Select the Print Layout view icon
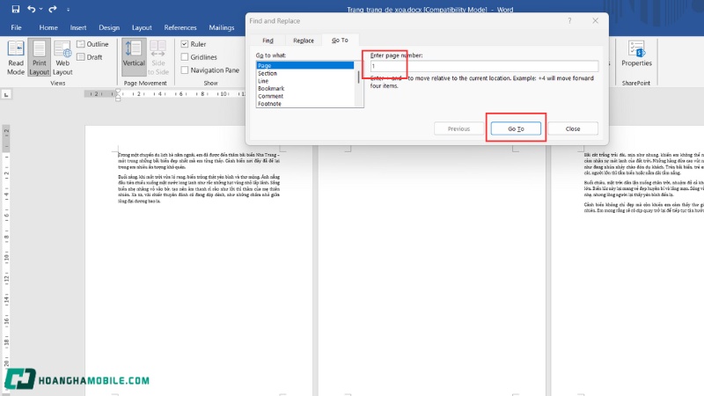Screen dimensions: 704x396 tap(39, 56)
